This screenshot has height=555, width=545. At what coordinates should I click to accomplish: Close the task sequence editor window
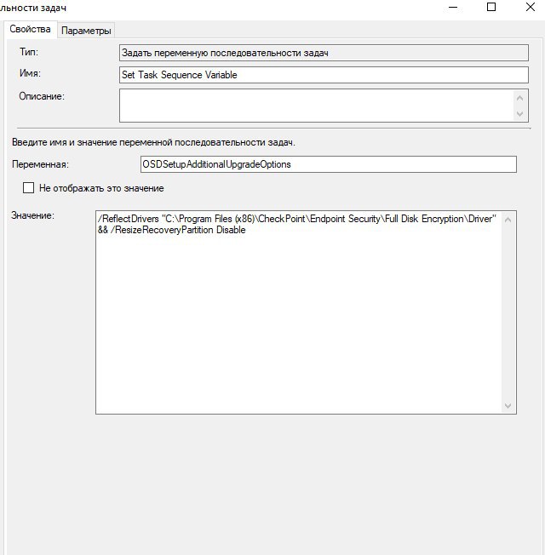point(531,7)
